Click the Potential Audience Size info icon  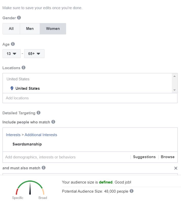coord(131,191)
